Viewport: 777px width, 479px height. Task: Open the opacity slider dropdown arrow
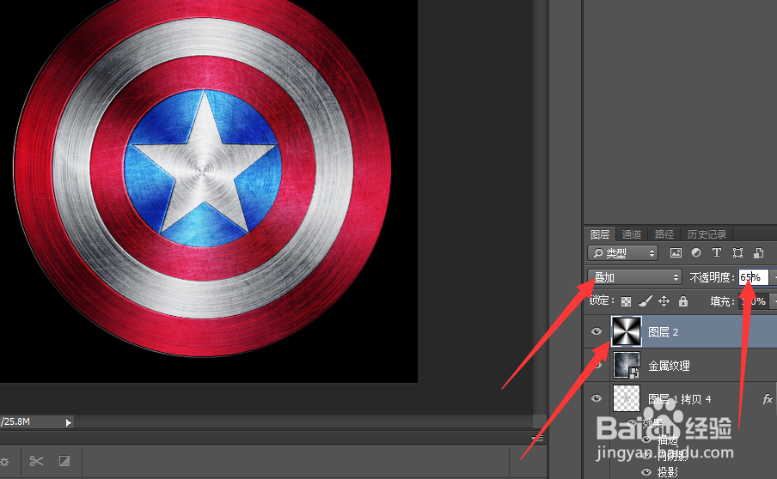pos(773,277)
